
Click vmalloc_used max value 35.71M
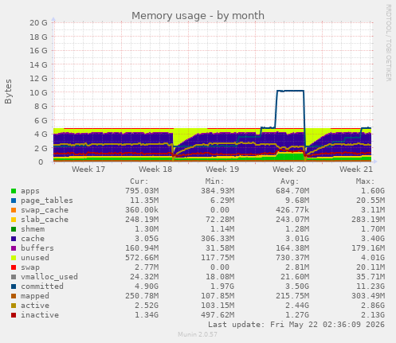click(x=371, y=277)
